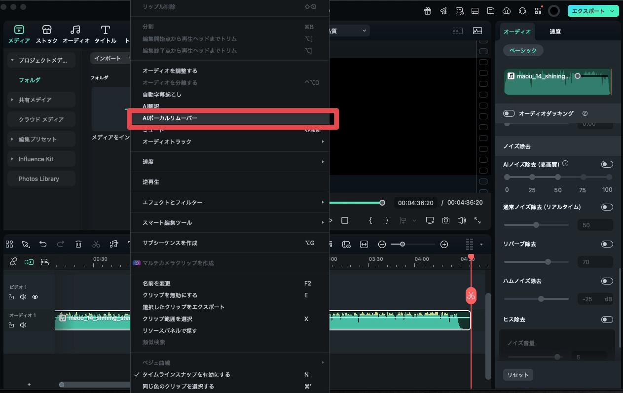Viewport: 623px width, 393px height.
Task: Select the trash delete icon in the timeline toolbar
Action: (x=78, y=244)
